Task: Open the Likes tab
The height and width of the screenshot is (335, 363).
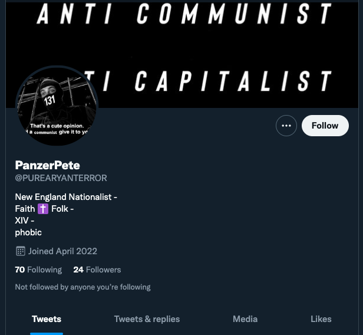Action: point(321,319)
